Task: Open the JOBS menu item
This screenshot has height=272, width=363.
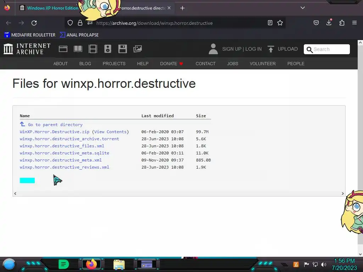Action: click(x=233, y=64)
